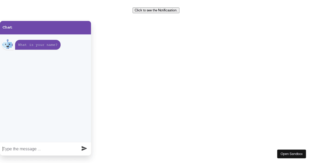Click the bot's first message bubble
The image size is (312, 163).
[38, 45]
